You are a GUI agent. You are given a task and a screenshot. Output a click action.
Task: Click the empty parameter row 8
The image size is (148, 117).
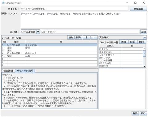pos(50,65)
